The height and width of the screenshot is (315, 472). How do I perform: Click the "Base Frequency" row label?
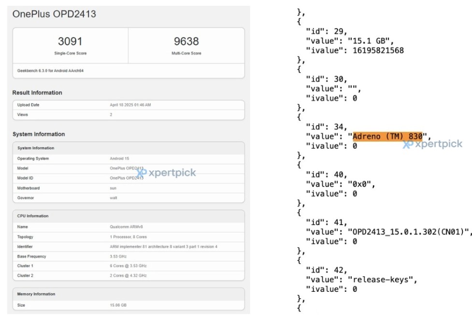(x=31, y=256)
